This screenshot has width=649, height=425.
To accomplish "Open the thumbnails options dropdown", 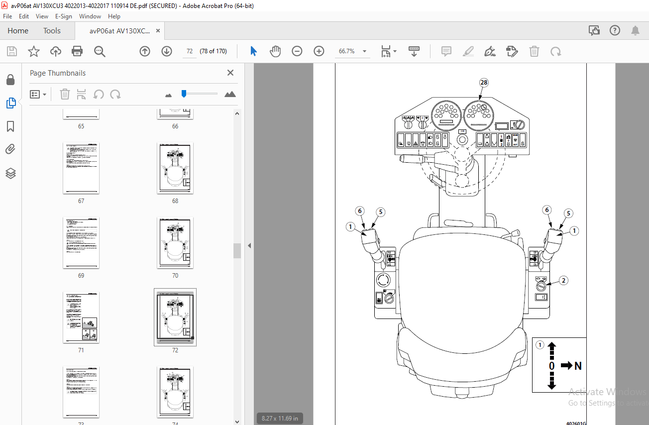I will (38, 94).
